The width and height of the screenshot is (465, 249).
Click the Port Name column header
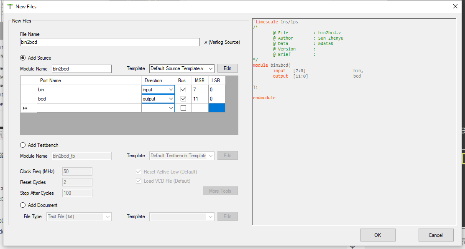89,80
